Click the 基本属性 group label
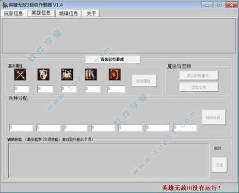Screen dimensions: 239x193 point(16,66)
